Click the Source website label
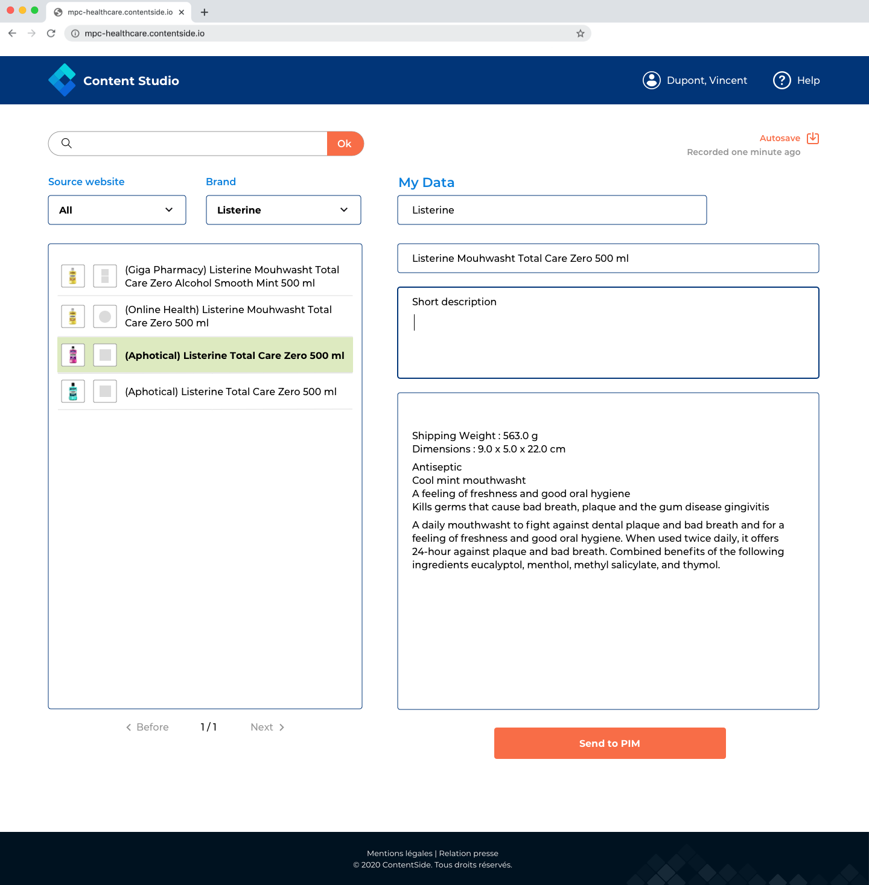 pos(86,182)
